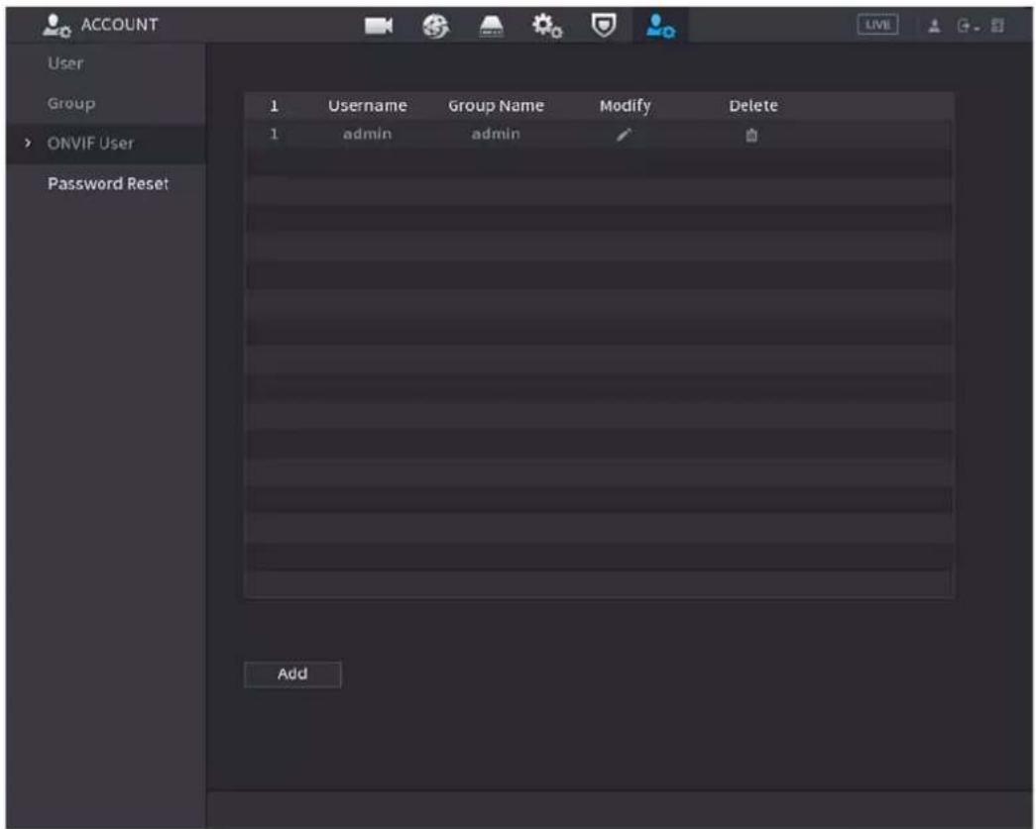The image size is (1036, 829).
Task: Open the Password Reset menu item
Action: [108, 183]
